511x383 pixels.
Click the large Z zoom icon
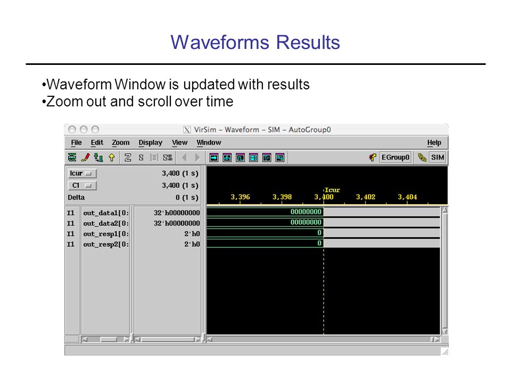(x=128, y=157)
